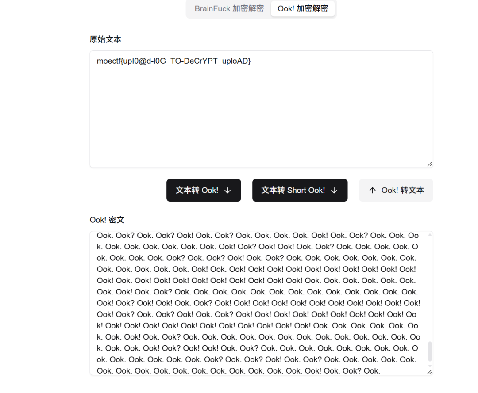This screenshot has height=393, width=478.
Task: Decode with the Ook! 转文本 button
Action: pos(396,190)
